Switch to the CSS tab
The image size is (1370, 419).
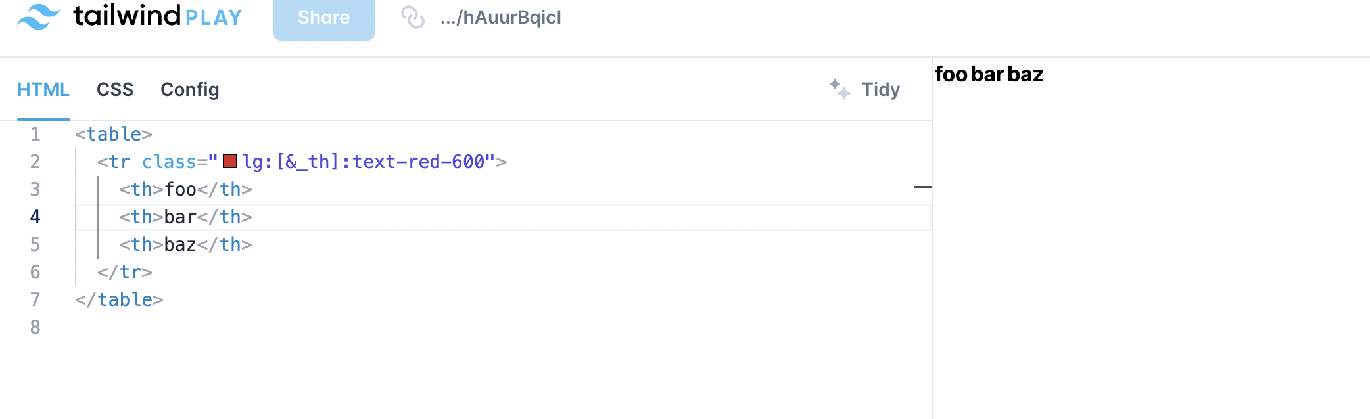(116, 89)
